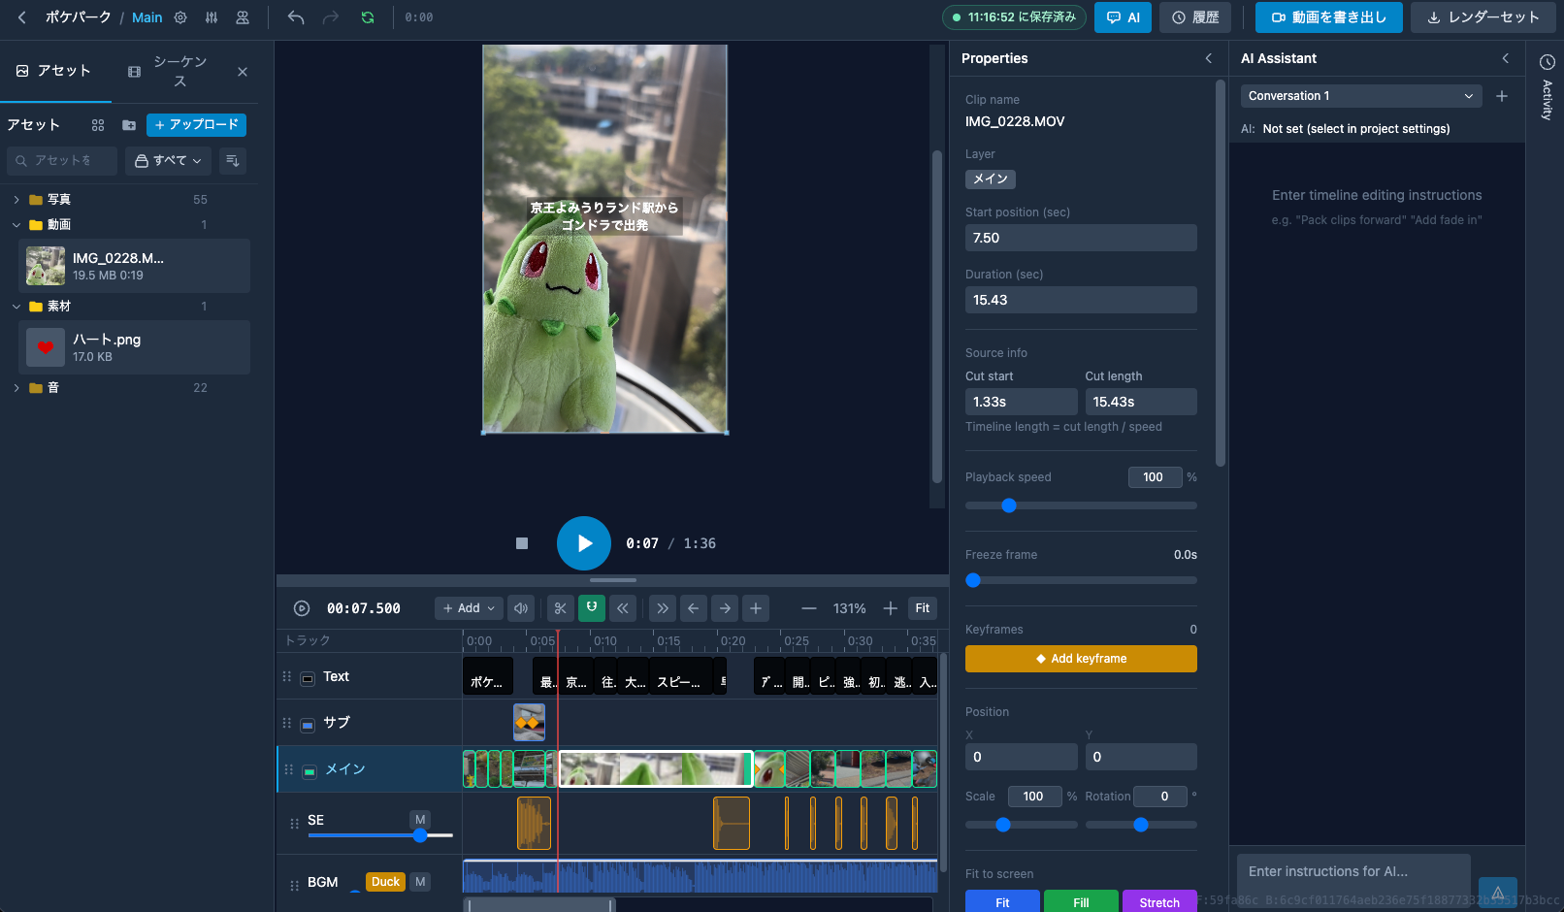The image size is (1564, 912).
Task: Click the left arrow timeline button
Action: click(x=694, y=608)
